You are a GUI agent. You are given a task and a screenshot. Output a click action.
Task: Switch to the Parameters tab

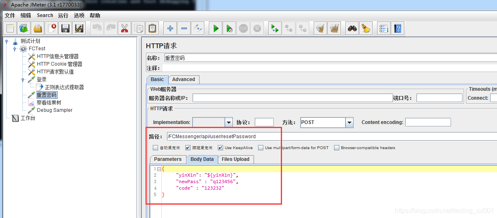[168, 159]
